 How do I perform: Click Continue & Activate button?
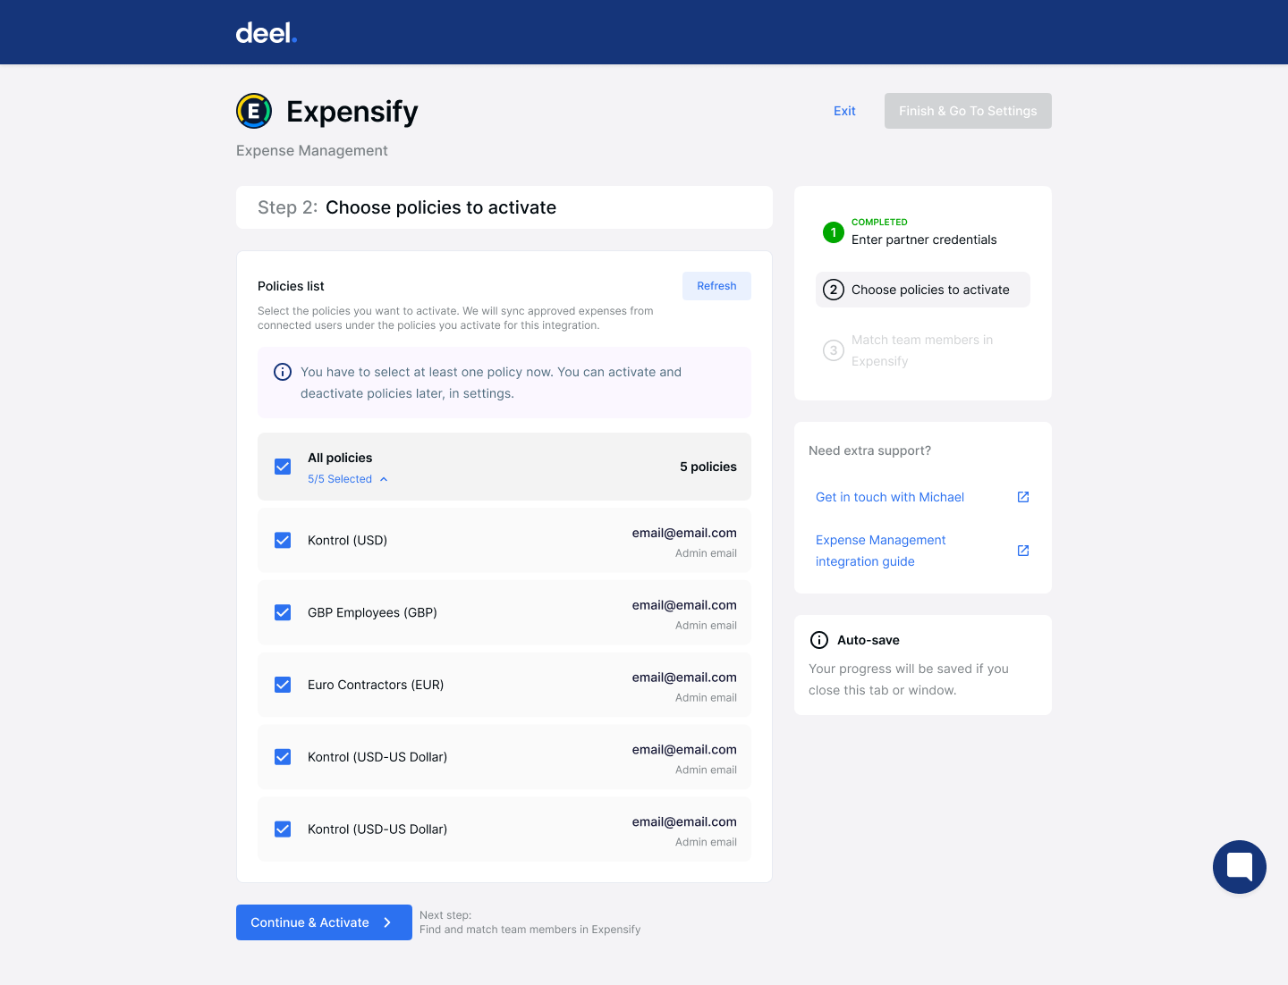pyautogui.click(x=324, y=922)
